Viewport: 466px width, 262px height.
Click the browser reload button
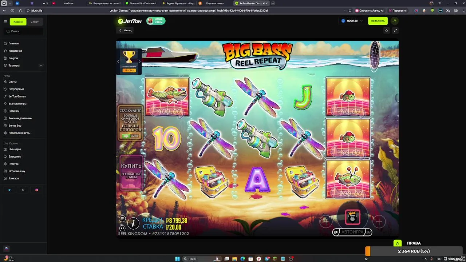click(x=20, y=11)
